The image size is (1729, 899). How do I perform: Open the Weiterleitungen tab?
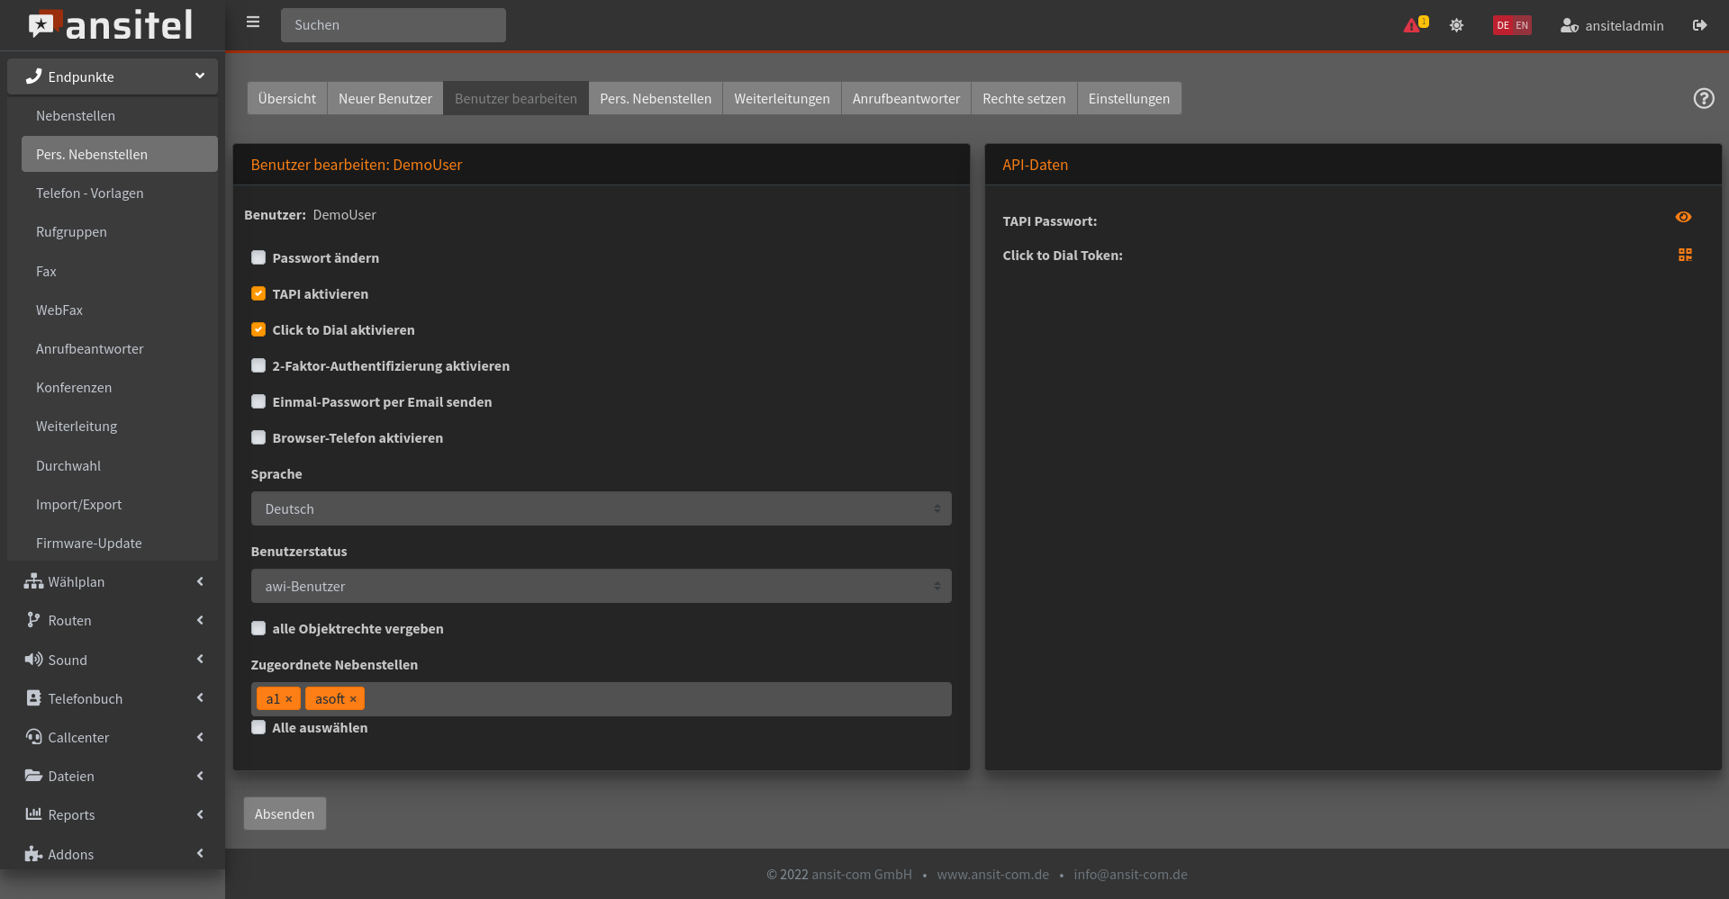coord(781,99)
